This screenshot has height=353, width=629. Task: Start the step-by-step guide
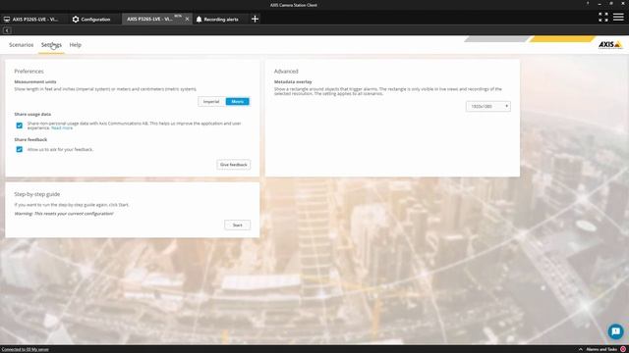(x=238, y=225)
